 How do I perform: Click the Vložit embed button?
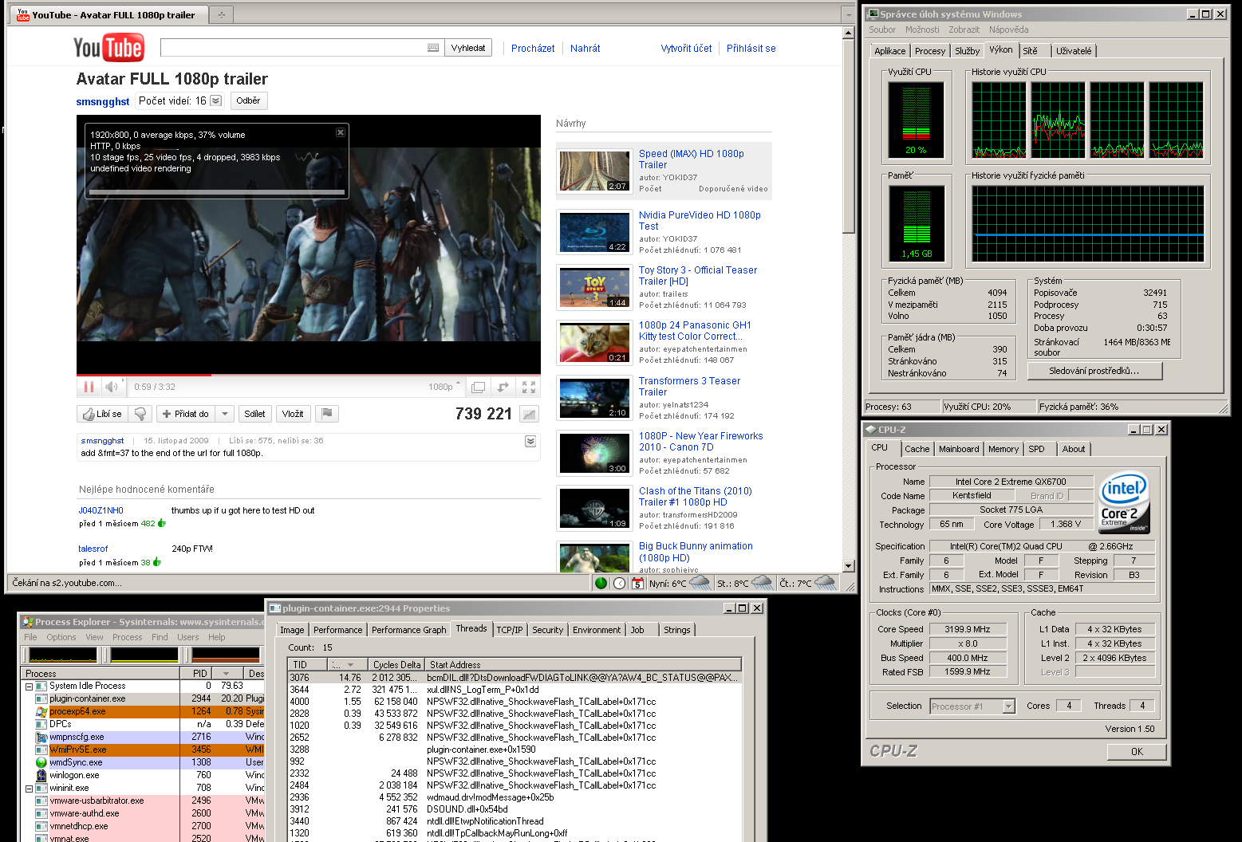(x=293, y=414)
